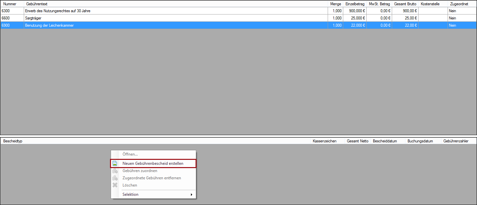Sort the table by Menge column
This screenshot has height=205, width=477.
(x=335, y=4)
